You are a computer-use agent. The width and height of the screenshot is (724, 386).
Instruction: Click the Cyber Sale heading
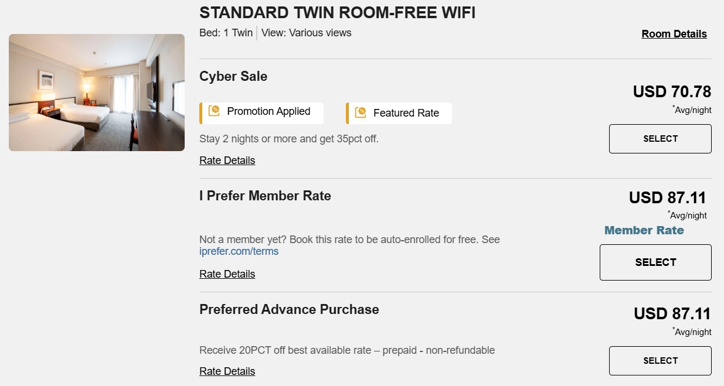coord(233,76)
